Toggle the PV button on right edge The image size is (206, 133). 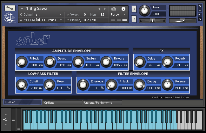click(x=200, y=19)
